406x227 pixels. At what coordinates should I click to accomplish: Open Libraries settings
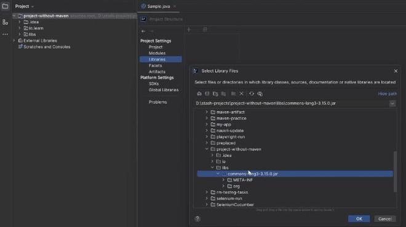(161, 59)
